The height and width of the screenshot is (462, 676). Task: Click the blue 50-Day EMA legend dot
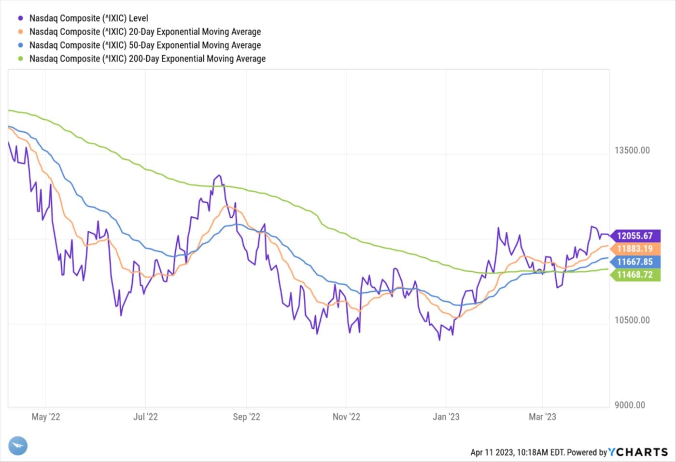click(20, 45)
